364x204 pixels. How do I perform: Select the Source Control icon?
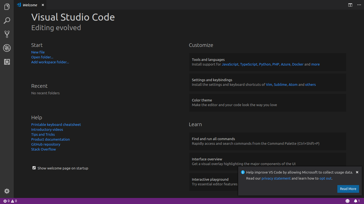7,34
